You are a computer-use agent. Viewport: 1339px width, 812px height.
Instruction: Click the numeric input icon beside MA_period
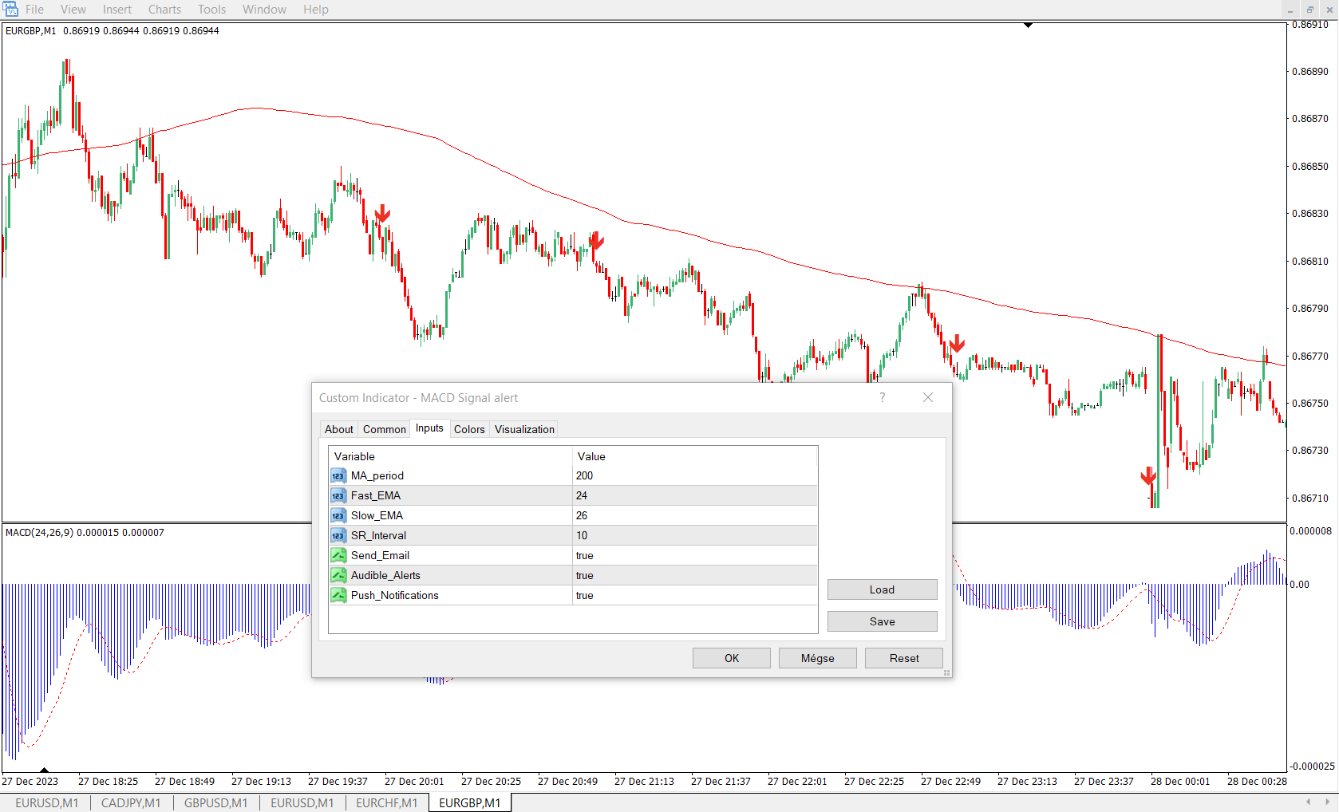(x=338, y=475)
